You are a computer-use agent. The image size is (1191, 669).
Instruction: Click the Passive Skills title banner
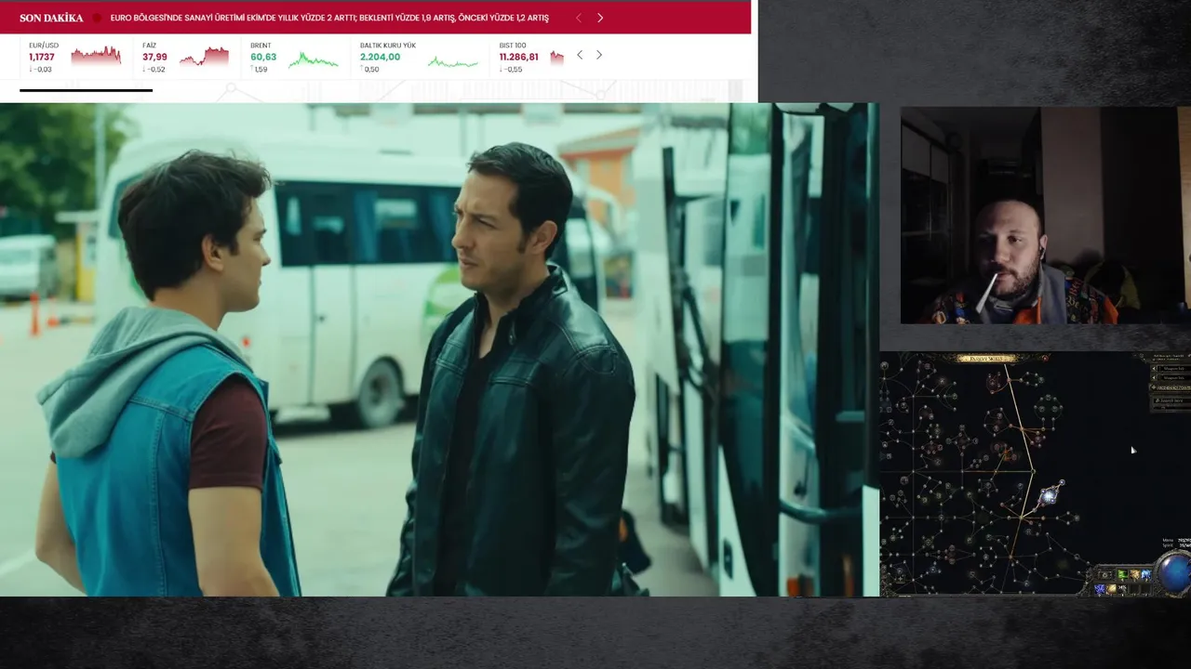(x=986, y=358)
